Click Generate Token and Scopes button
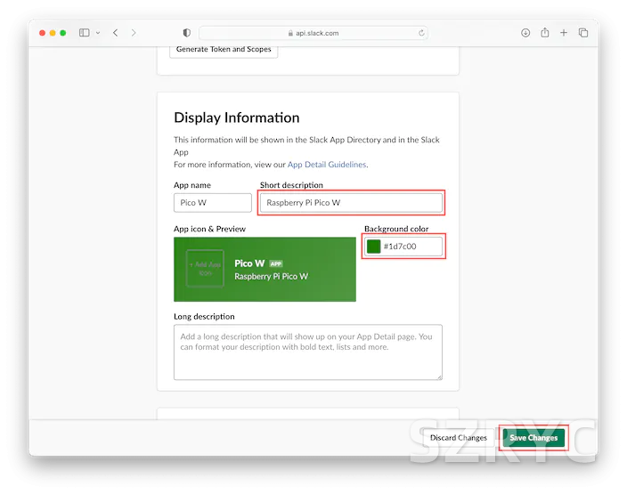 pos(224,49)
